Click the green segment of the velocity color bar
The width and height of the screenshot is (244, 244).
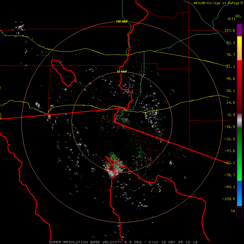[x=239, y=154]
